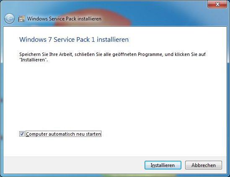Start installation with the Installieren button
The width and height of the screenshot is (230, 177).
(163, 165)
